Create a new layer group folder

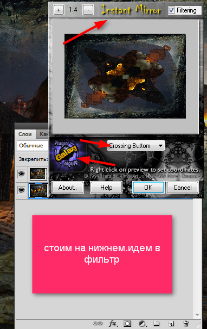pos(157,323)
